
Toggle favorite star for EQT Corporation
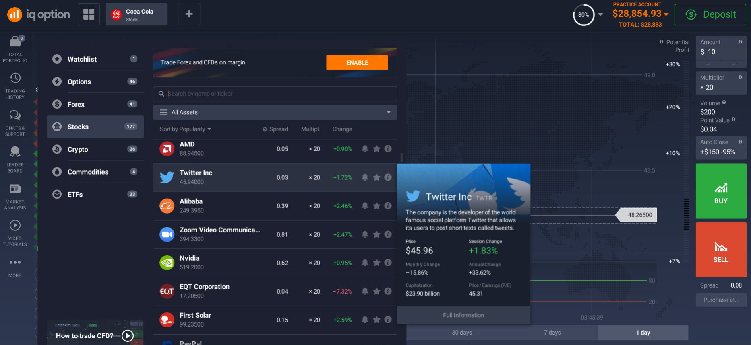377,291
